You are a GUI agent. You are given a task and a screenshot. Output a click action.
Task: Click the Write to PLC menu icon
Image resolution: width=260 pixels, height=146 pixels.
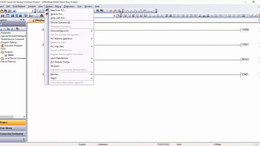47,14
